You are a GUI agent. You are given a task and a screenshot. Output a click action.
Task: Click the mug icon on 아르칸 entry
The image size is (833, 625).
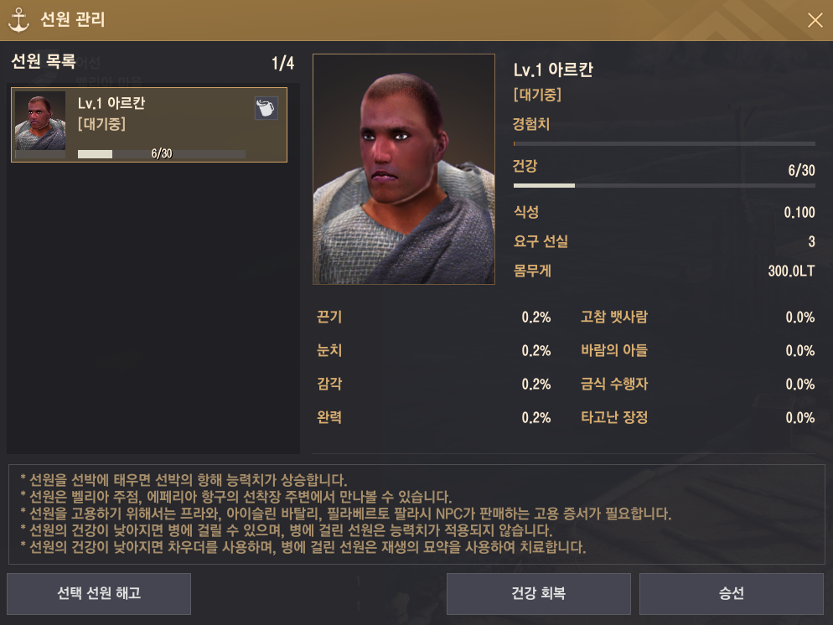266,108
